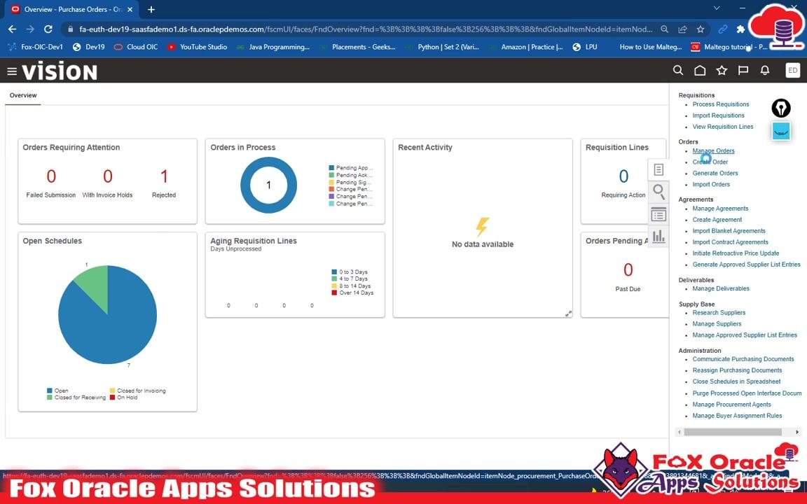Click the blue smile extension icon
Viewport: 807px width, 504px height.
pyautogui.click(x=781, y=131)
